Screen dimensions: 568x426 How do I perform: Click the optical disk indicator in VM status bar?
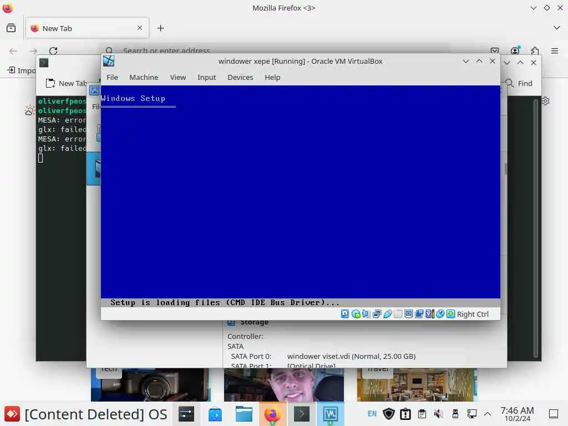click(x=356, y=314)
